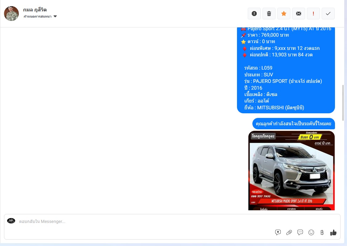Click รุ่น : PAJERO SPORT line
This screenshot has height=246, width=347.
283,81
